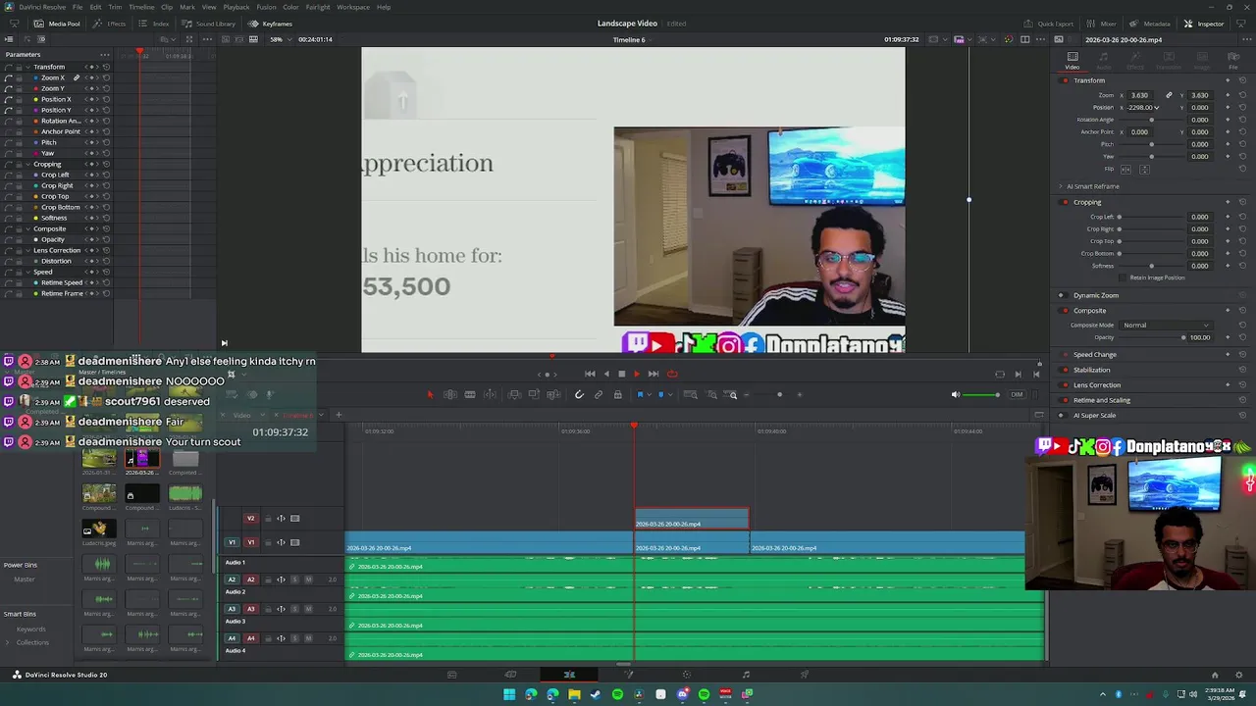Collapse the Speed group in Parameters list

pos(28,272)
